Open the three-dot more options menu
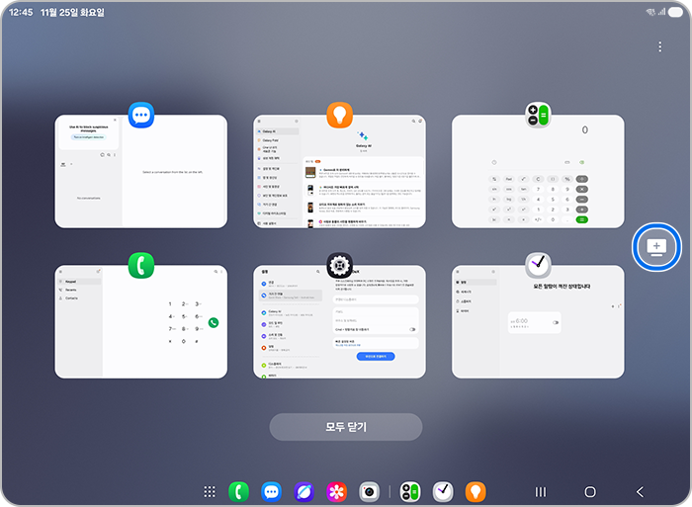 [x=659, y=46]
